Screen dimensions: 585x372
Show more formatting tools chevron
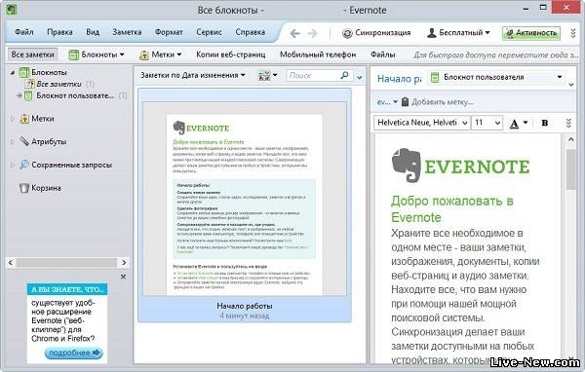568,123
